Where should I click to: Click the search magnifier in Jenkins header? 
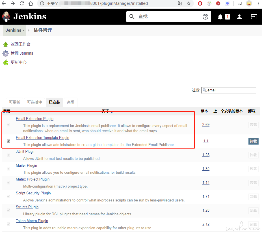132,17
